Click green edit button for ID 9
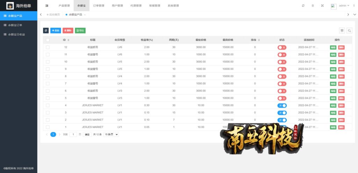This screenshot has height=173, width=358. (x=333, y=69)
